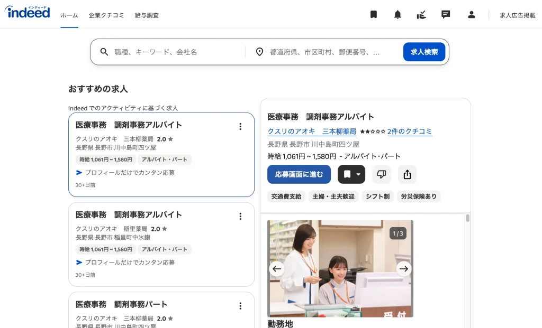
Task: Expand the save job bookmark dropdown
Action: pyautogui.click(x=358, y=174)
